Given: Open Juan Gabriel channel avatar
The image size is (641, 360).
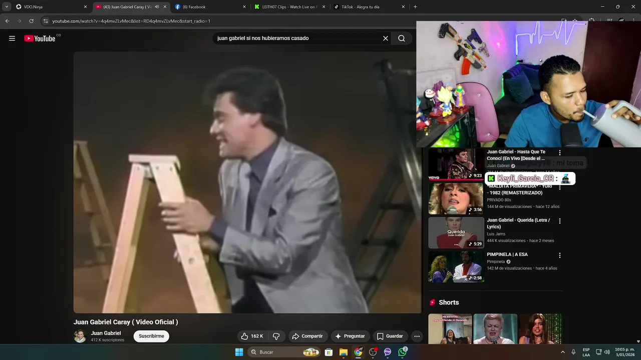Looking at the screenshot, I should pos(80,336).
